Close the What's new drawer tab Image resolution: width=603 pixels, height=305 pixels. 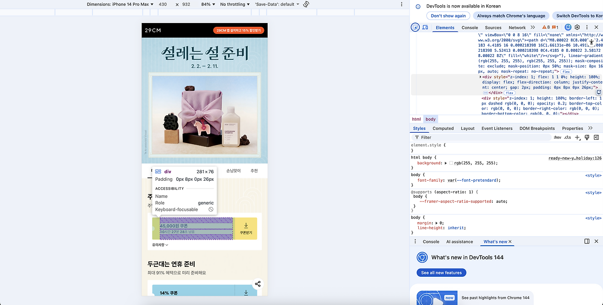coord(510,241)
